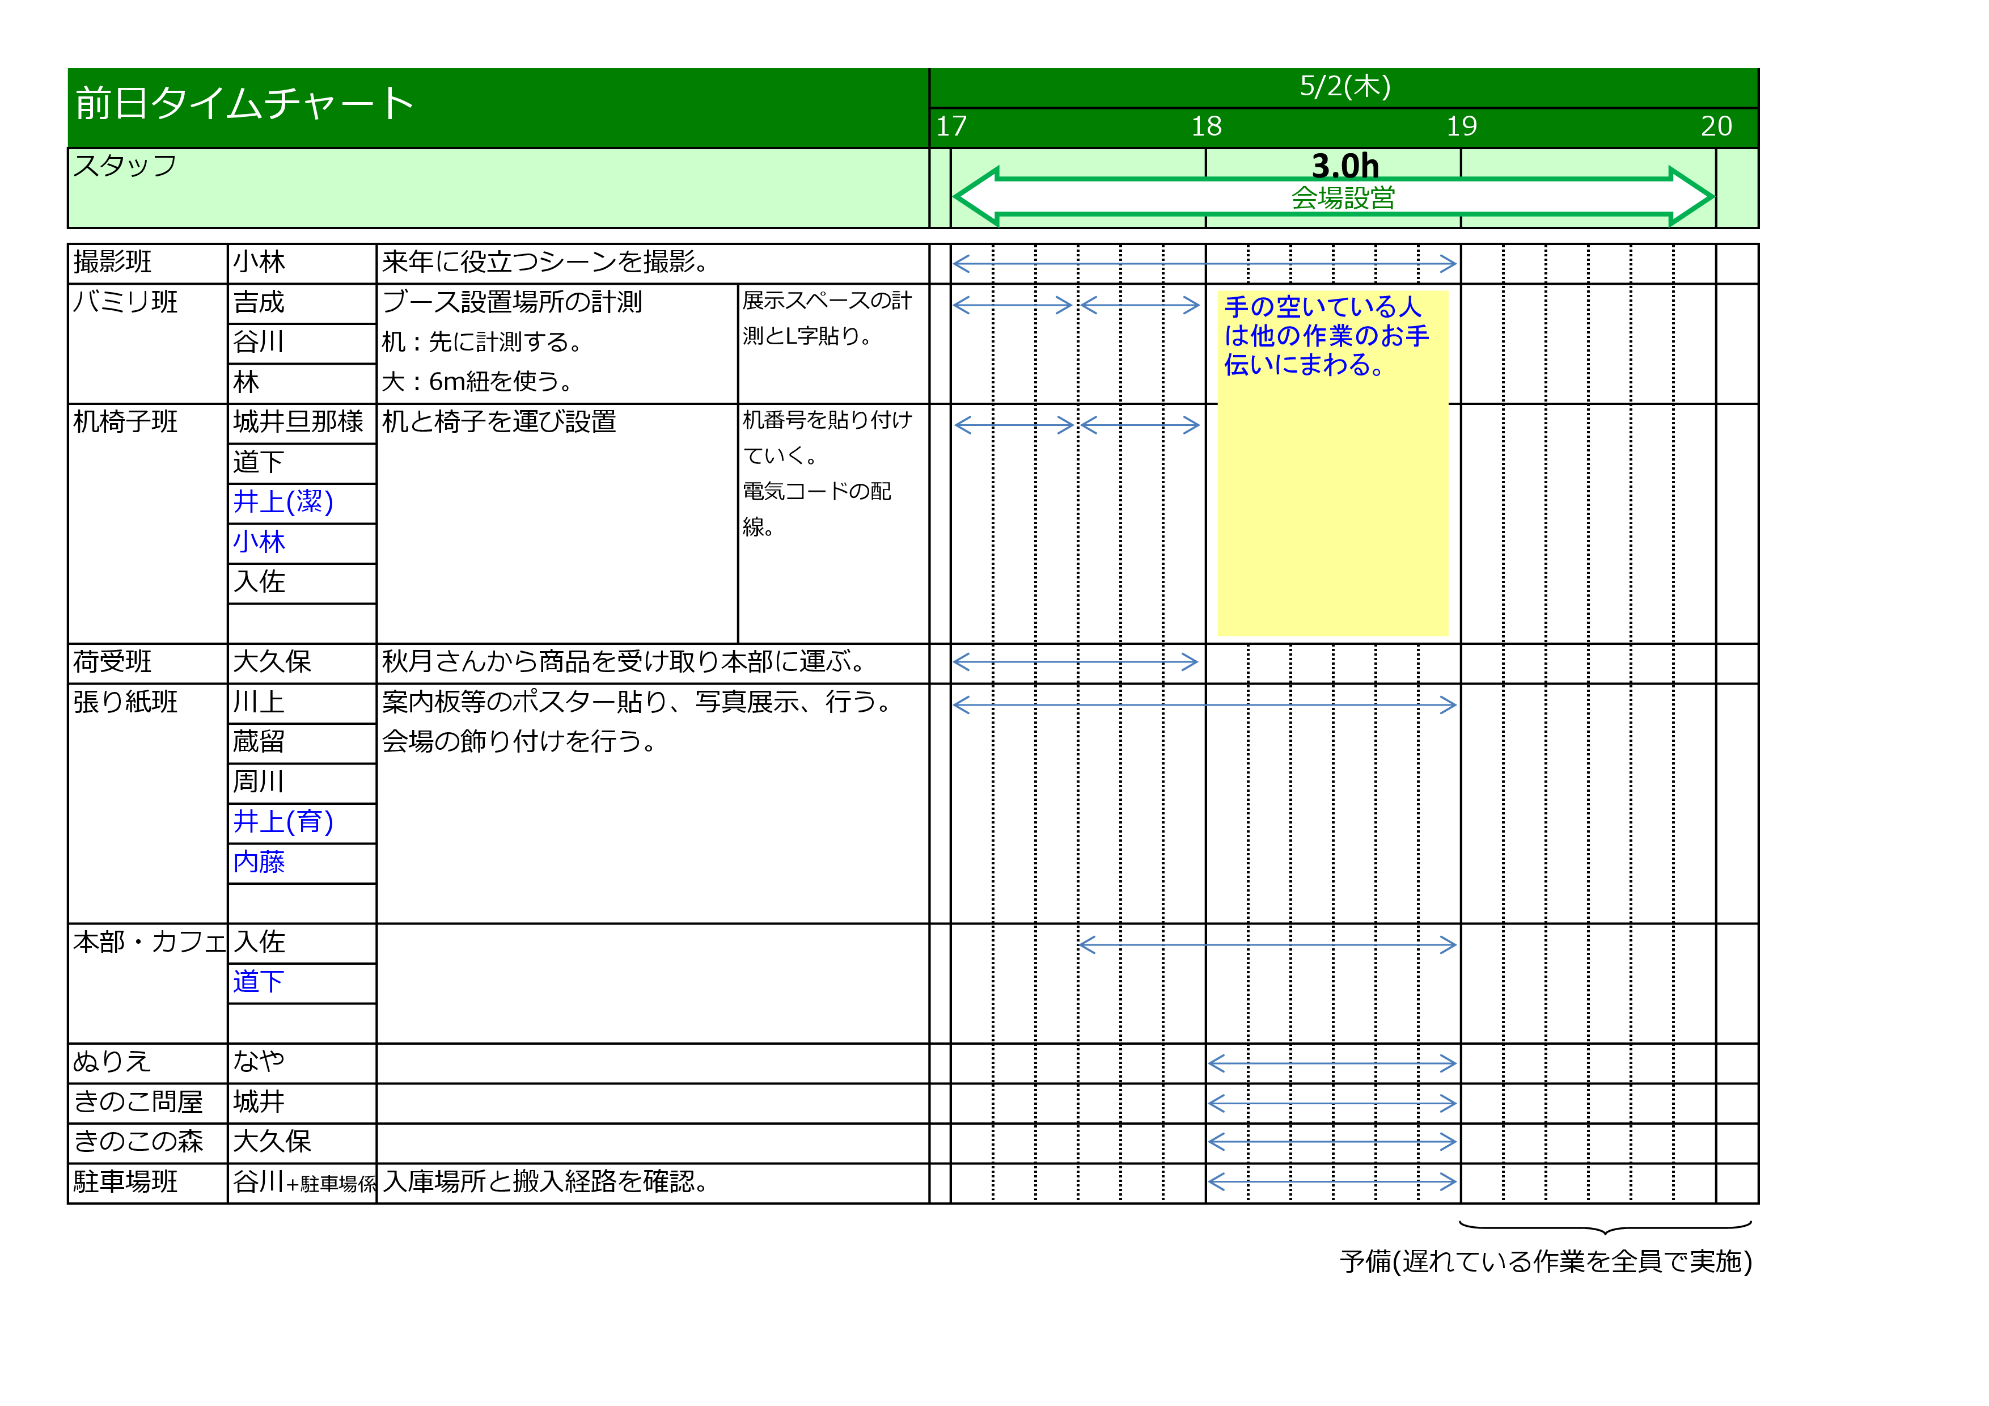This screenshot has width=1989, height=1406.
Task: Select 展示スペースの計測とL字貼り。 note cell
Action: (x=833, y=343)
